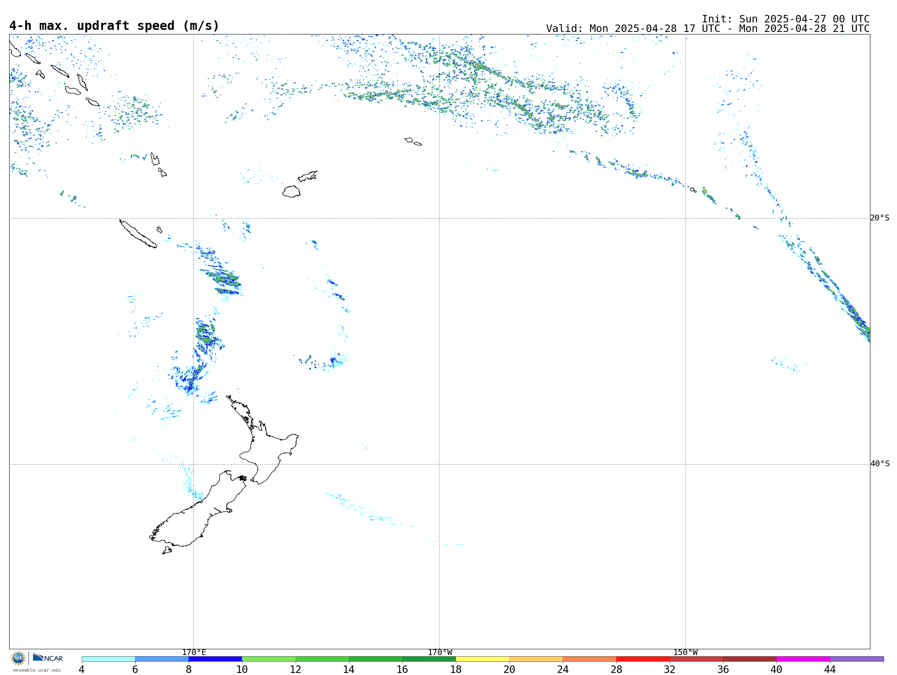Image resolution: width=897 pixels, height=675 pixels.
Task: Select the light orange 20-24 colorbar segment
Action: pos(536,659)
